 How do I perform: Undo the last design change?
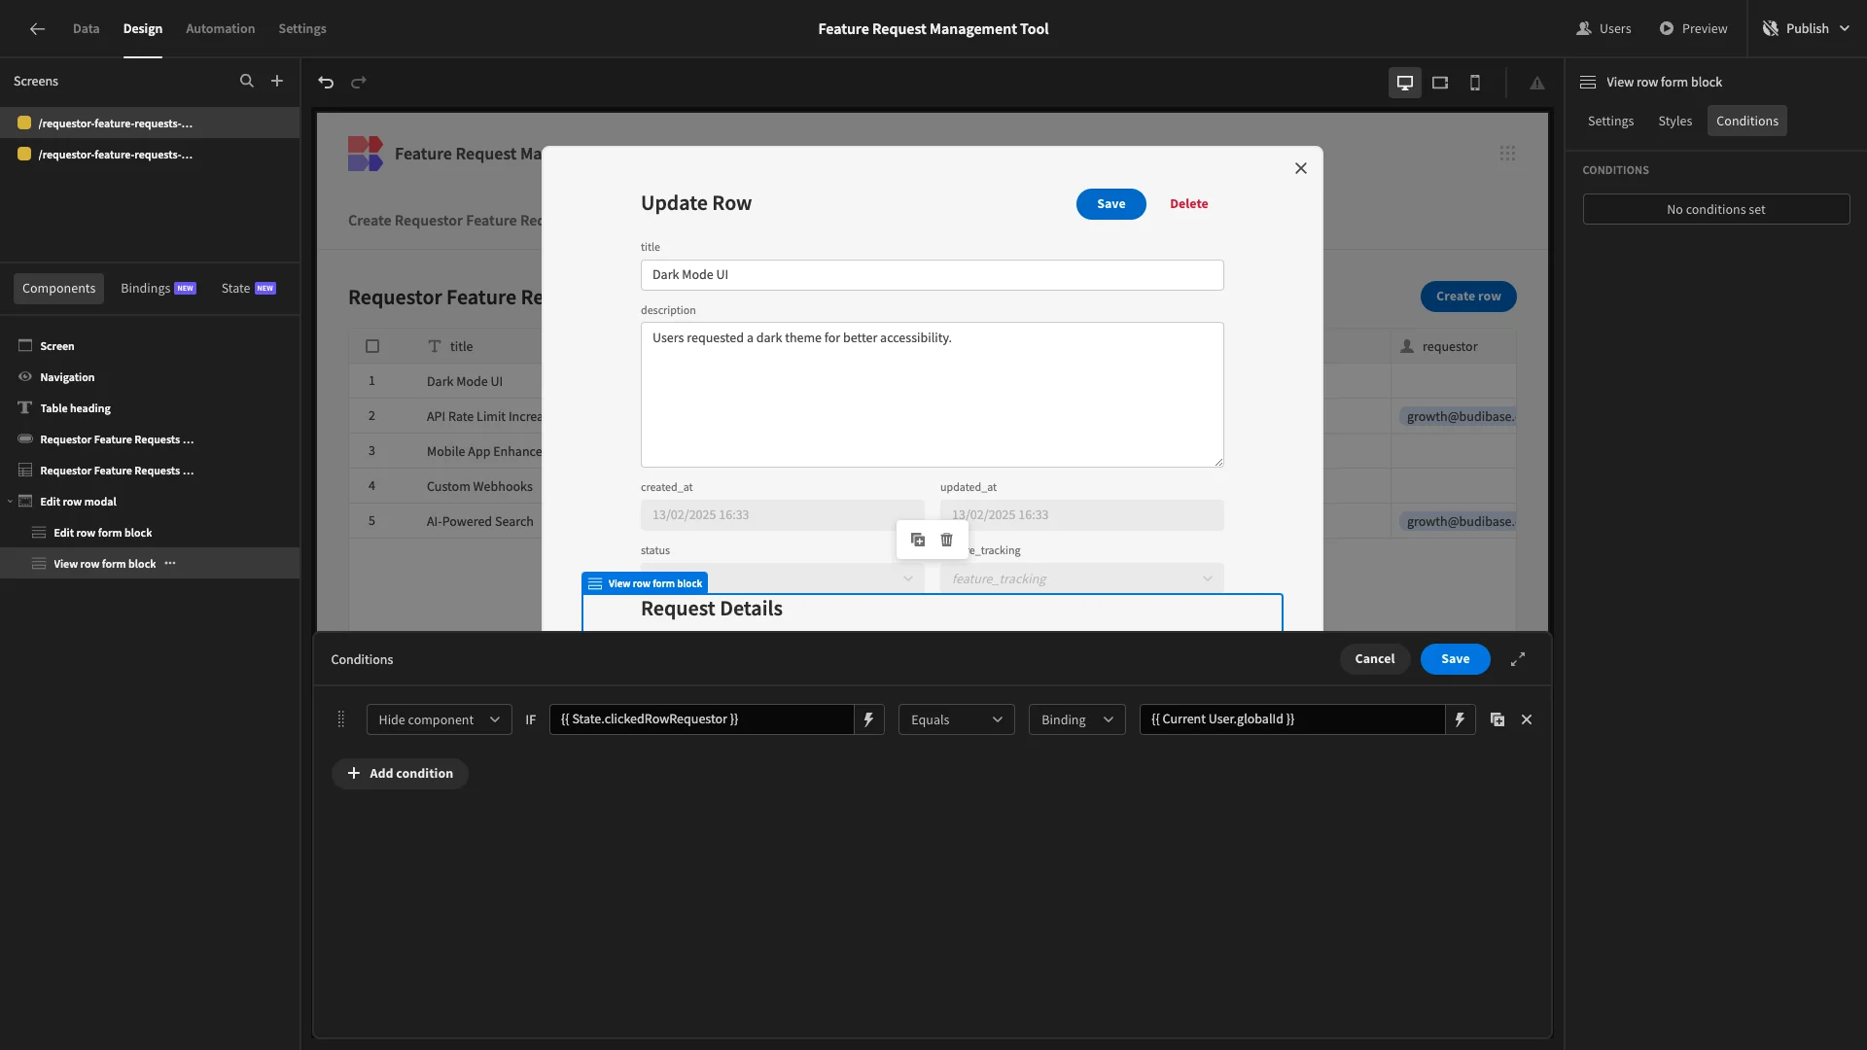(326, 83)
